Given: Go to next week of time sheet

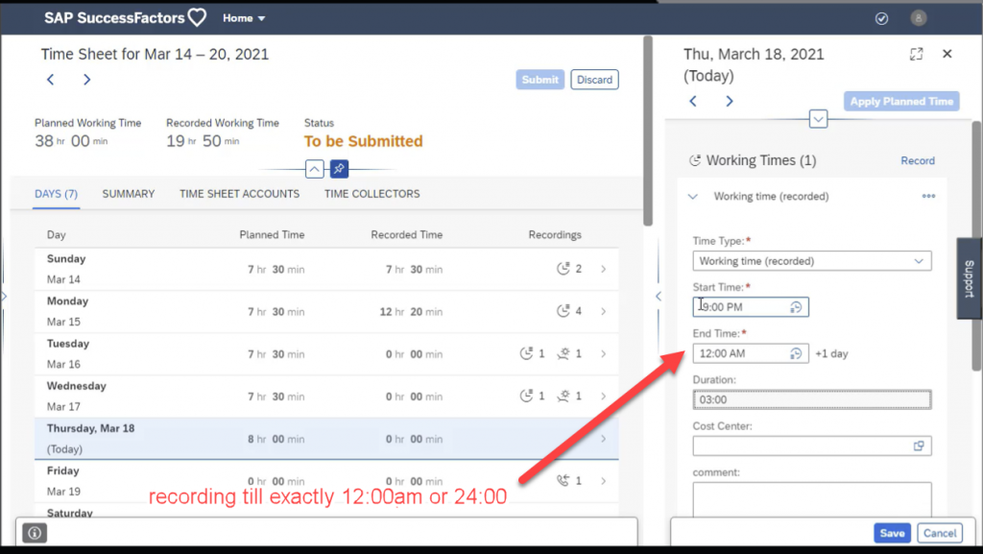Looking at the screenshot, I should (x=87, y=80).
